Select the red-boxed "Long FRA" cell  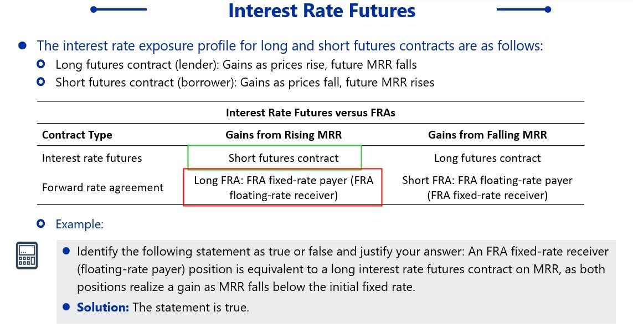(283, 187)
